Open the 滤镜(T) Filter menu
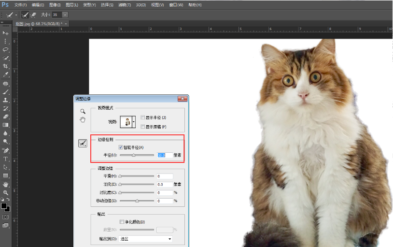Screen dimensions: 393x247 click(125, 5)
